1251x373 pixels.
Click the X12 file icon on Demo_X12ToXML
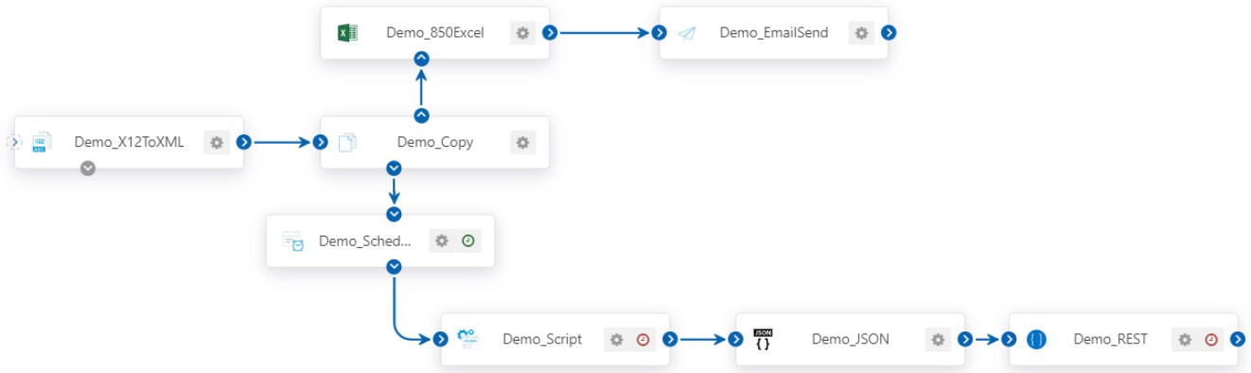coord(42,143)
